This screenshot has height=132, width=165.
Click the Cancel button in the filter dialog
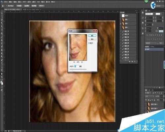click(92, 39)
